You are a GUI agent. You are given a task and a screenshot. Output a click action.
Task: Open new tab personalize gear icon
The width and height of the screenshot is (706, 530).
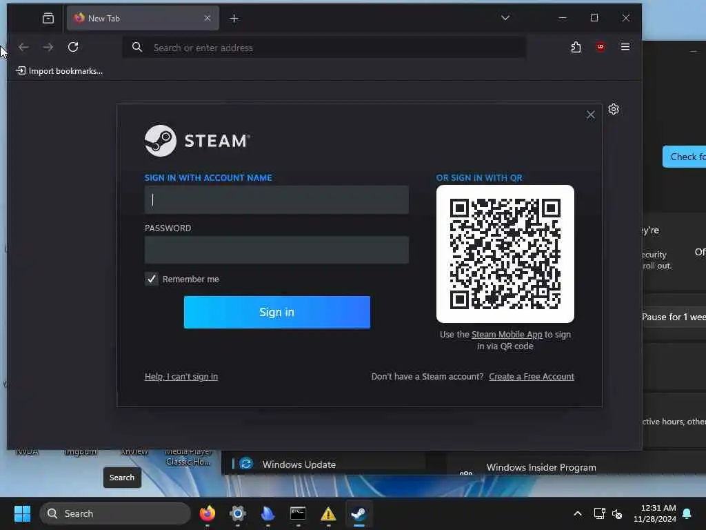tap(613, 109)
